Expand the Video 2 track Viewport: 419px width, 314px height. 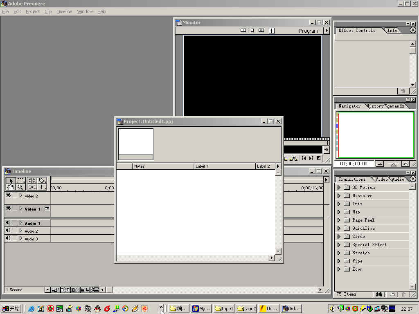20,195
